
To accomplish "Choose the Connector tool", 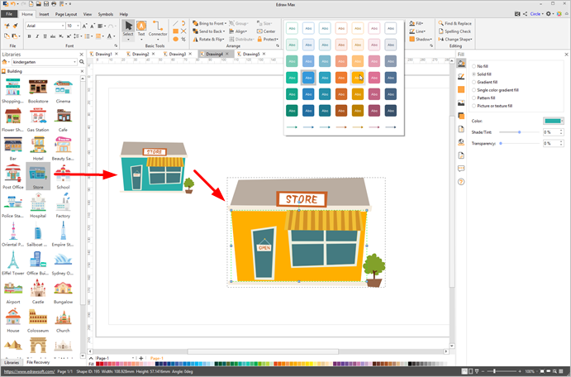I will 158,28.
